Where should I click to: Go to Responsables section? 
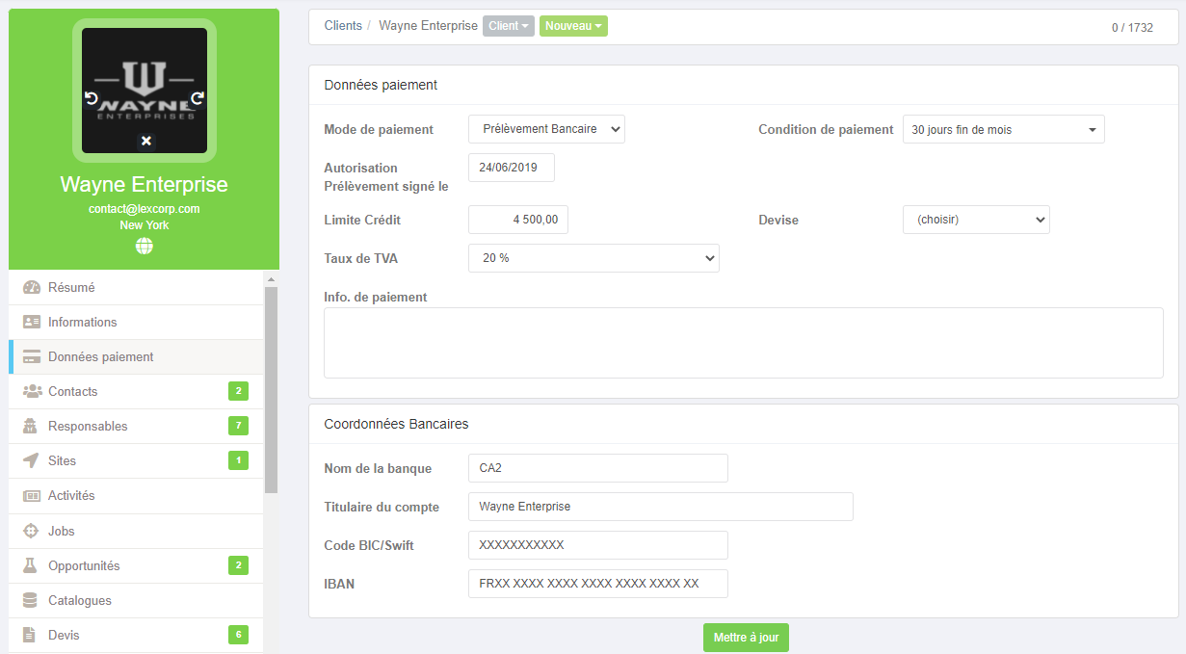click(136, 426)
